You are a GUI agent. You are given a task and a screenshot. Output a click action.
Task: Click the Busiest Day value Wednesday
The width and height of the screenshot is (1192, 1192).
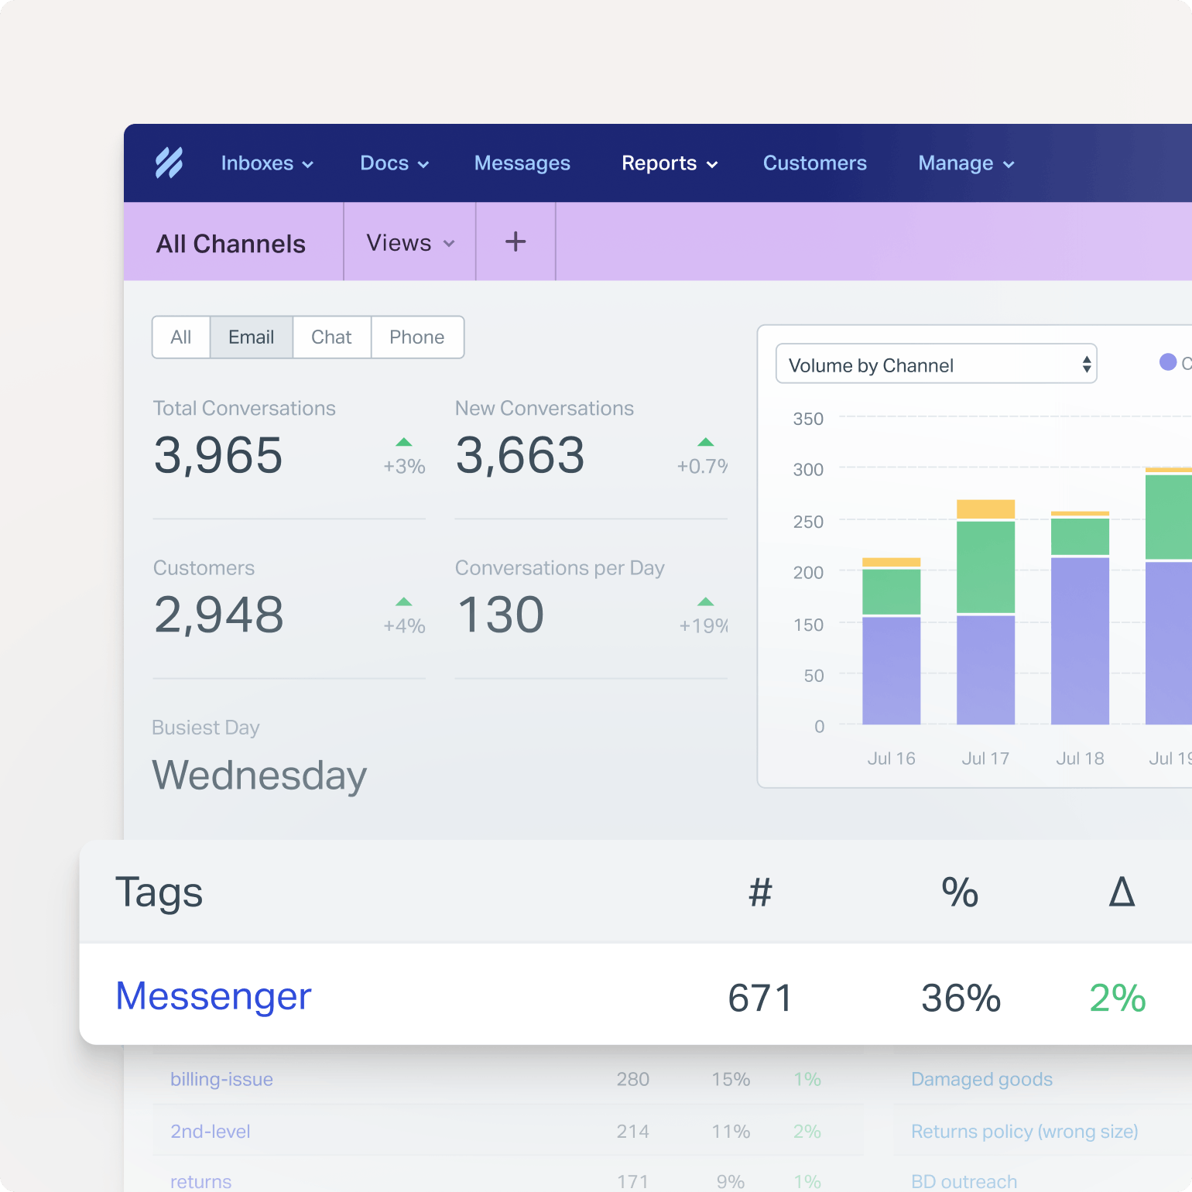click(x=259, y=775)
